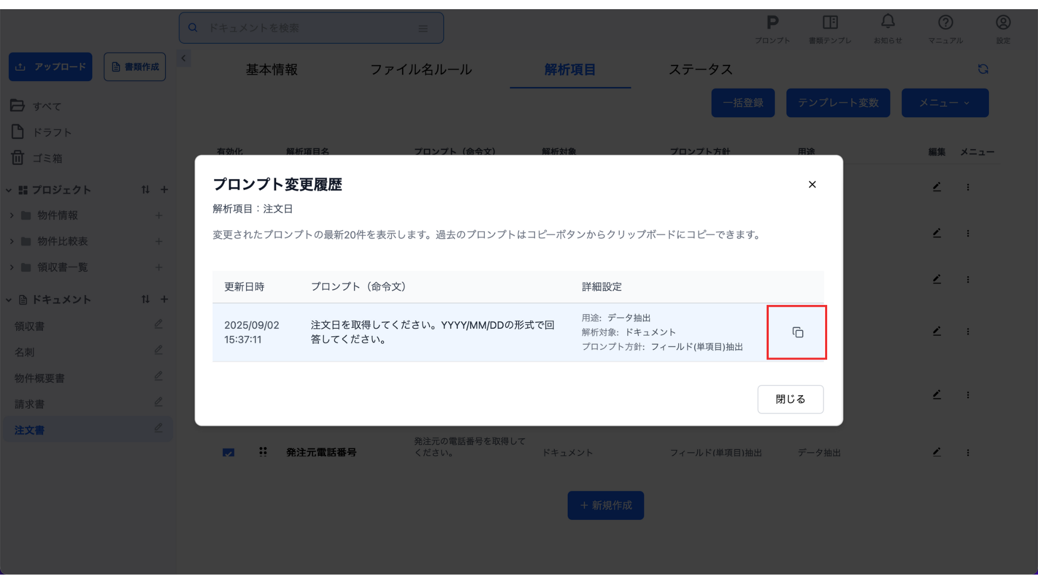Copy the 注文日 prompt to clipboard
Viewport: 1038px width, 584px height.
(x=797, y=333)
